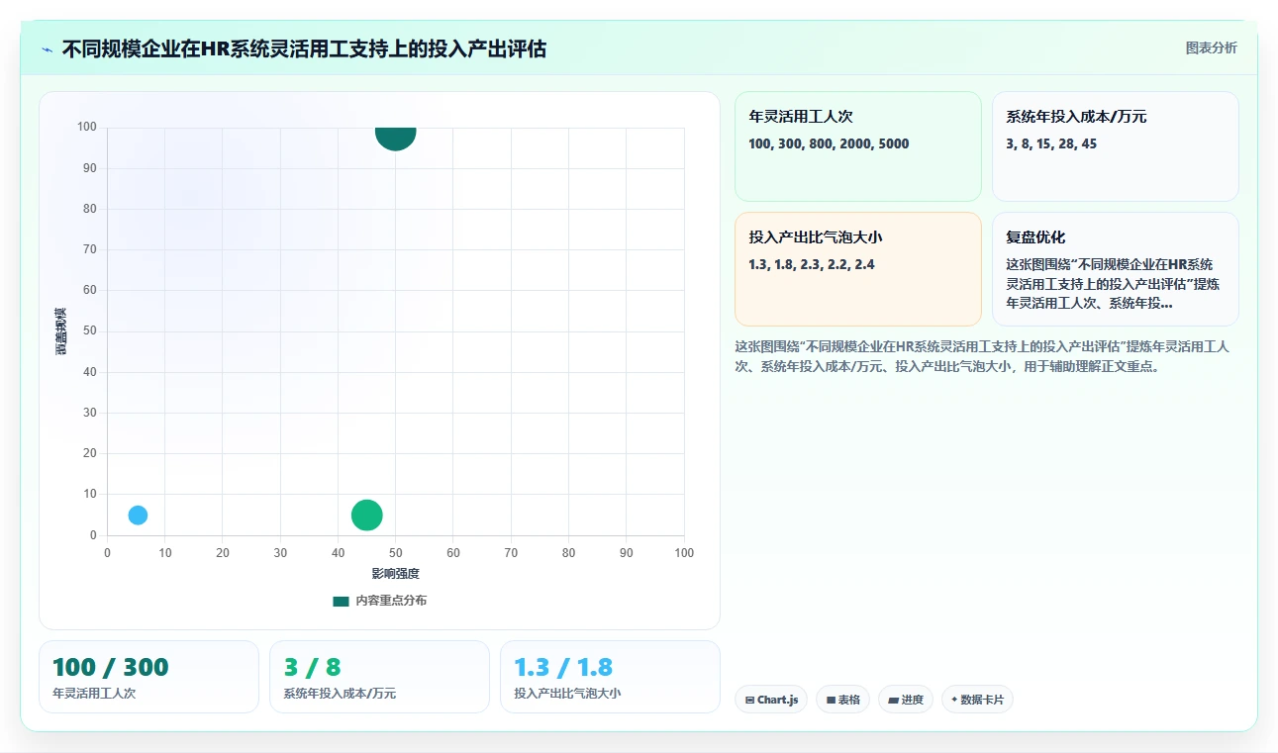Image resolution: width=1278 pixels, height=753 pixels.
Task: Click the Chart.js tag icon
Action: coord(749,700)
